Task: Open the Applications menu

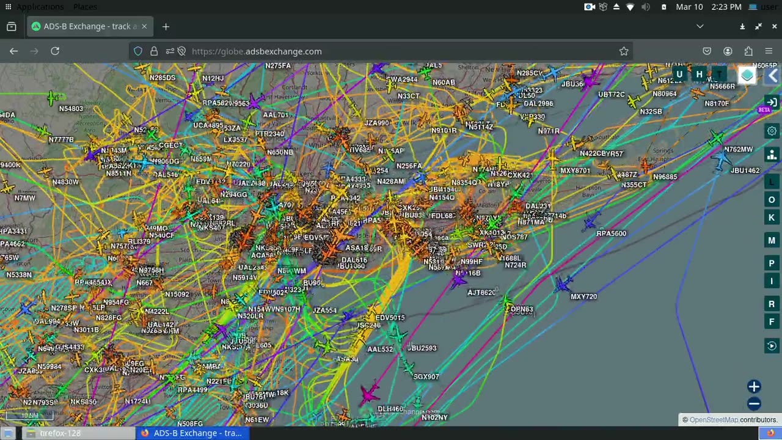Action: coord(40,7)
